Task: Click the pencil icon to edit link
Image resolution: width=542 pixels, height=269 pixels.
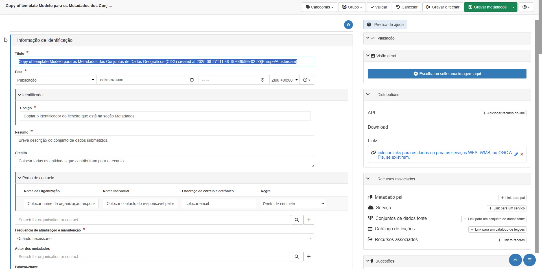Action: tap(516, 154)
